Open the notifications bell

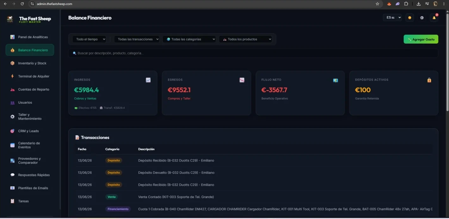pyautogui.click(x=434, y=18)
